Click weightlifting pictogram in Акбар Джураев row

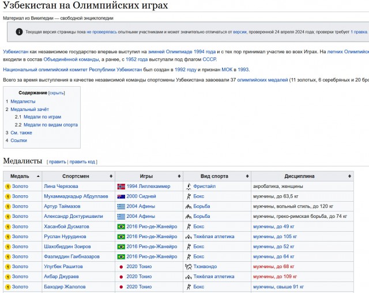point(189,277)
